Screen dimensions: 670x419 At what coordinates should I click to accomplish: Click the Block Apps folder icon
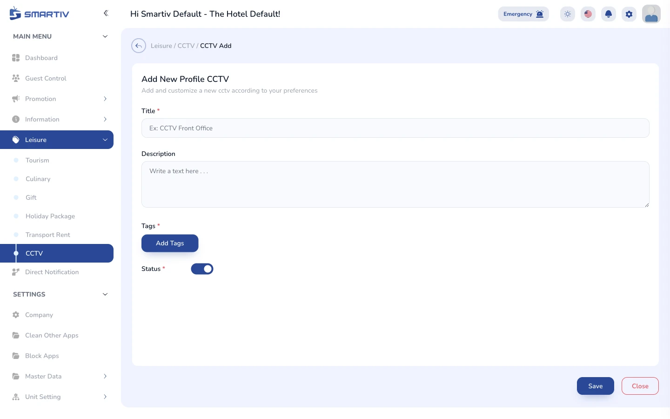pos(16,356)
